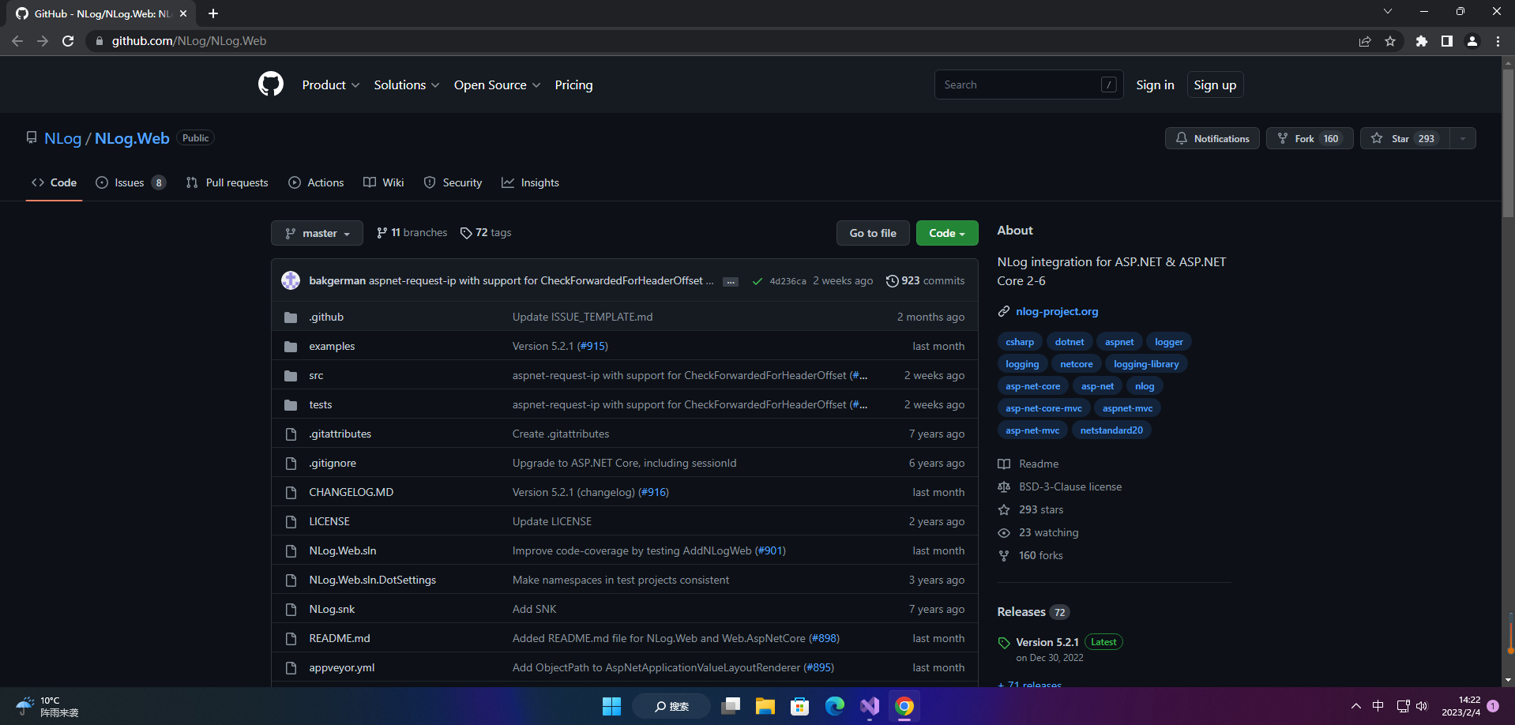This screenshot has width=1515, height=725.
Task: Switch to the Pull requests tab
Action: click(227, 182)
